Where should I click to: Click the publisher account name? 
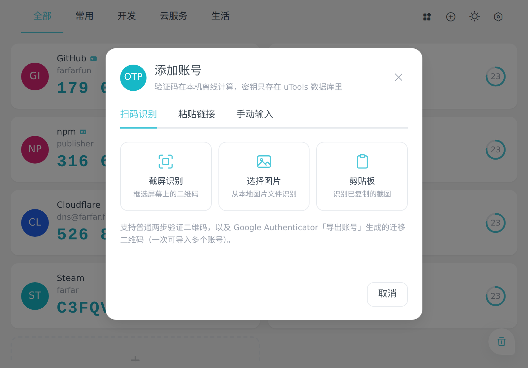coord(75,144)
